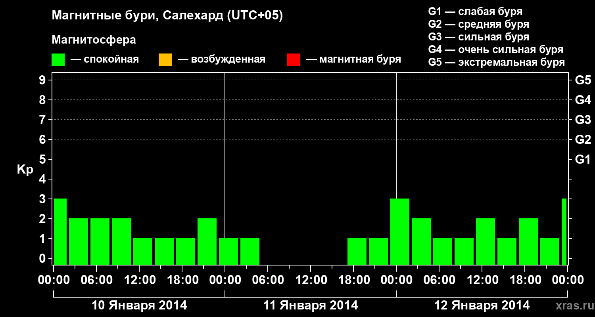Screen dimensions: 595x317
Task: Click the Kp 2 bar at 18:00 on 12 Января
Action: [x=528, y=241]
